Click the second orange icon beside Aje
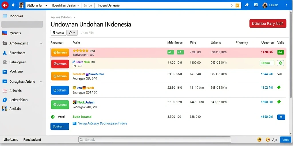The image size is (293, 146). coord(268,139)
